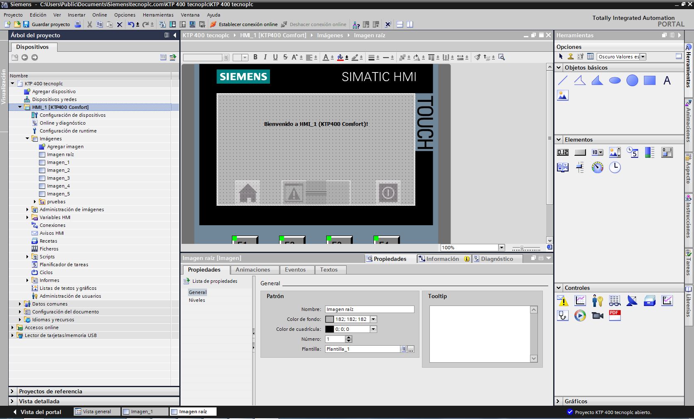Go to Vista del portal
694x419 pixels.
(37, 412)
